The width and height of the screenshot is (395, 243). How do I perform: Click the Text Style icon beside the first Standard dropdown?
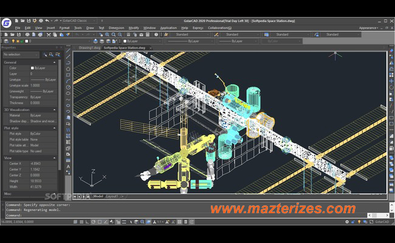click(x=166, y=35)
